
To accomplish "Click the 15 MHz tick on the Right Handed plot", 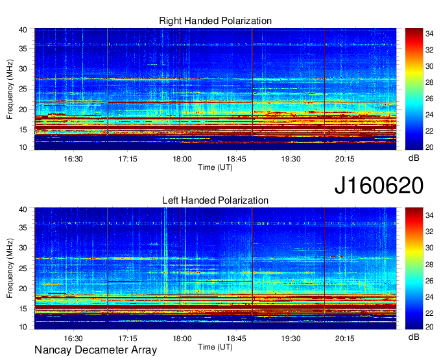I will pyautogui.click(x=23, y=130).
